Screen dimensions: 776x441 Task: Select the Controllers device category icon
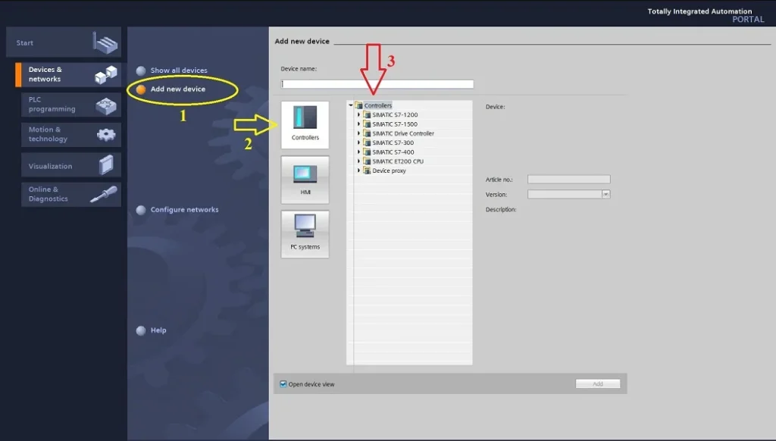click(x=305, y=124)
